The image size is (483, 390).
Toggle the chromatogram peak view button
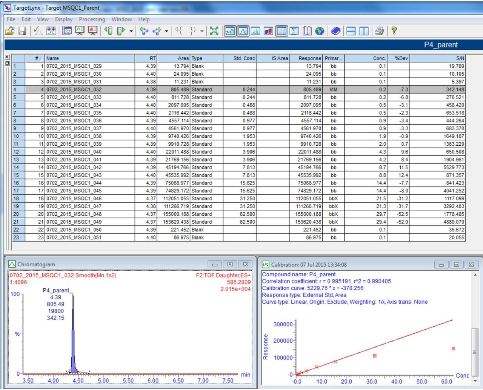click(243, 31)
